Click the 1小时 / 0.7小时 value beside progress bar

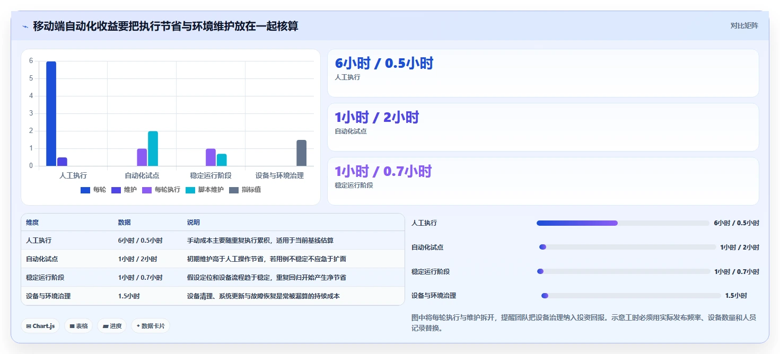point(737,272)
